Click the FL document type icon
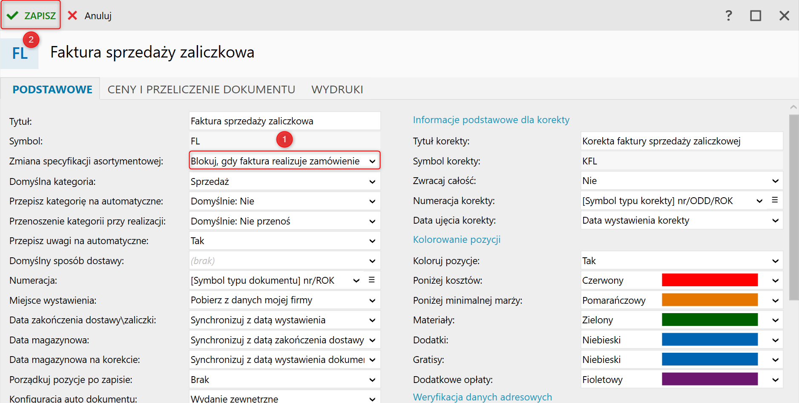799x403 pixels. click(x=20, y=54)
